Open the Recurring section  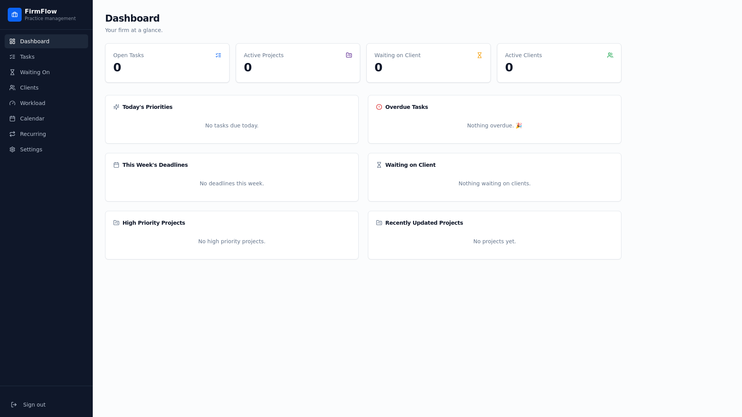click(46, 134)
